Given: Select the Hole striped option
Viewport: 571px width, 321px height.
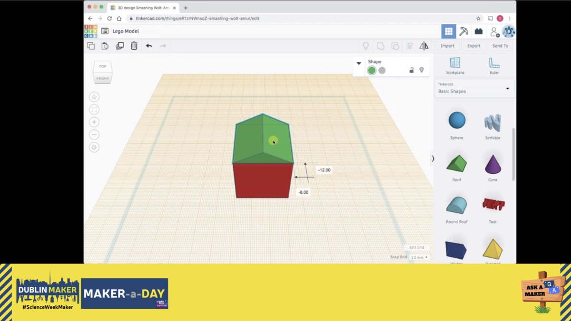Looking at the screenshot, I should pos(382,70).
